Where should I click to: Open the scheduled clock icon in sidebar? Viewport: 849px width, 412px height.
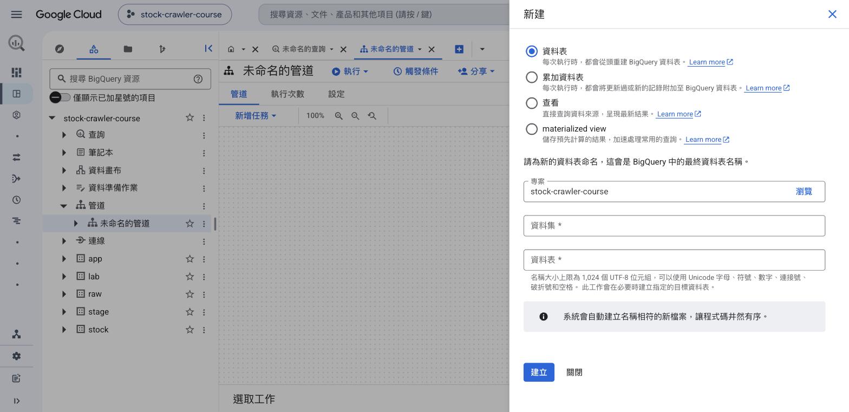tap(16, 200)
